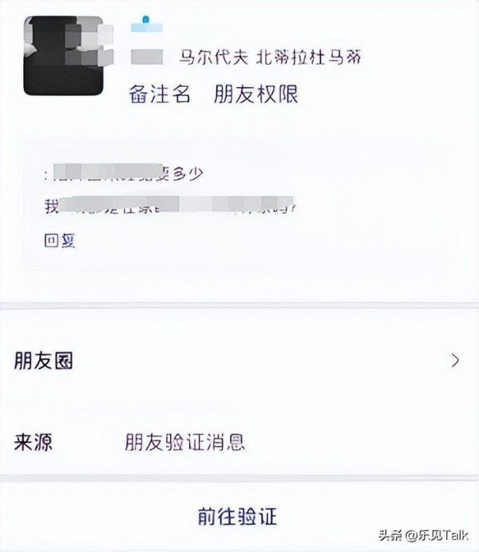The image size is (479, 552).
Task: Click the gray divider above 朋友圈
Action: click(x=239, y=306)
